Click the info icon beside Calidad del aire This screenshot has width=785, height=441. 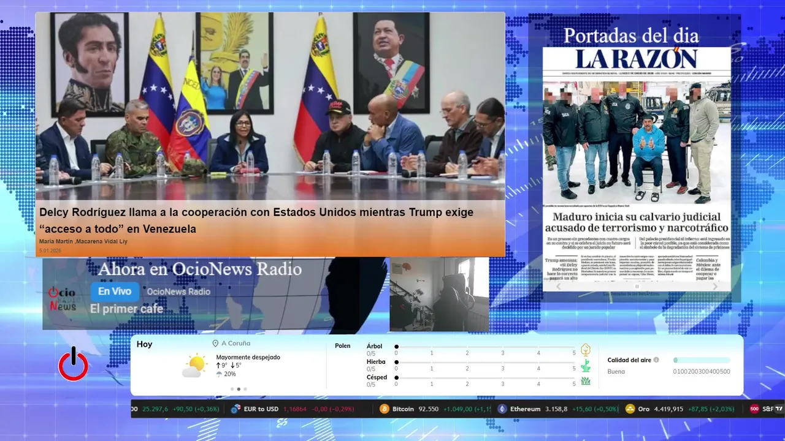(656, 360)
